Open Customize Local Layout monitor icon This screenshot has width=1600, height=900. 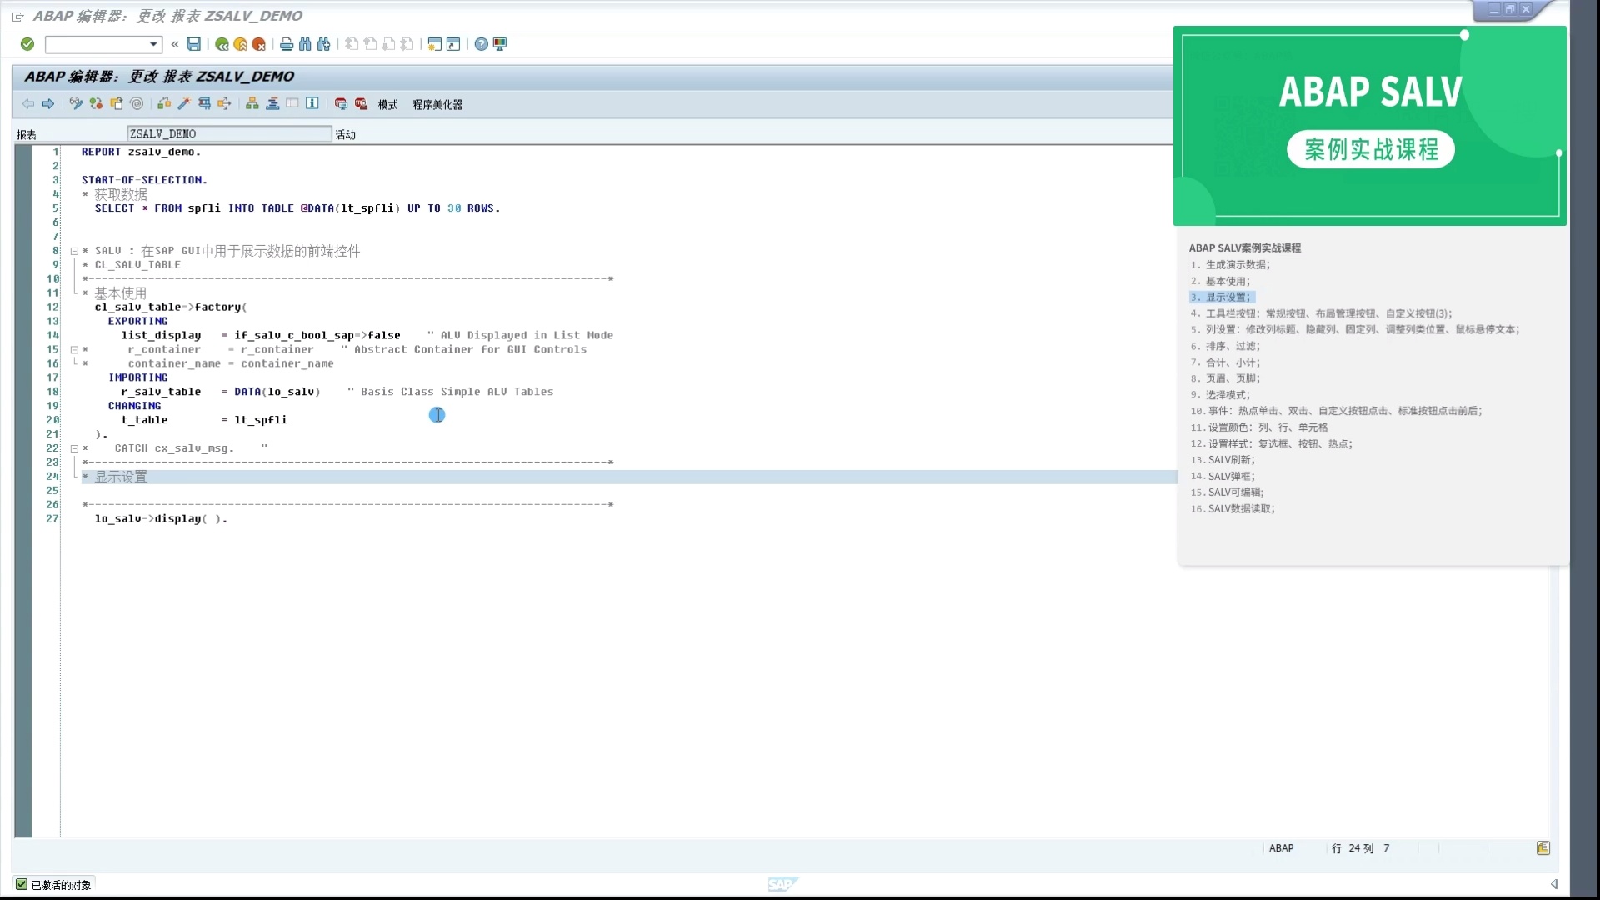point(500,44)
